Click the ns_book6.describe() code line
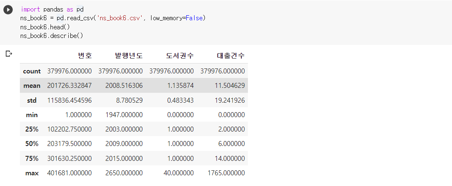 (x=52, y=36)
